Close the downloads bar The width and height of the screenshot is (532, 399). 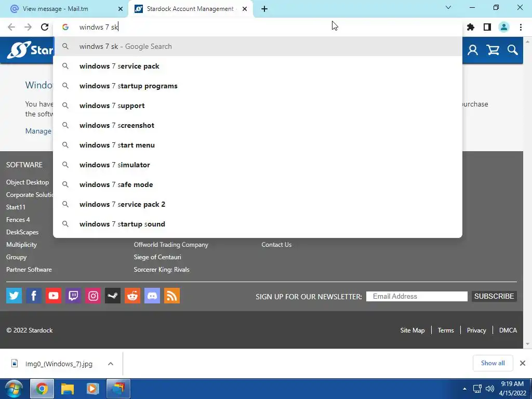523,363
